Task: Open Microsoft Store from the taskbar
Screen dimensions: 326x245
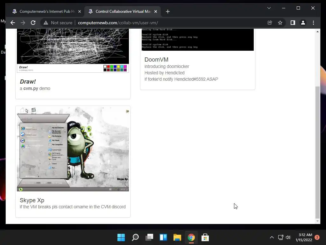Action: 205,237
